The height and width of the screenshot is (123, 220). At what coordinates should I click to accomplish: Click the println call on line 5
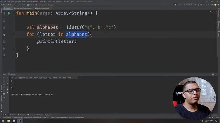click(46, 41)
